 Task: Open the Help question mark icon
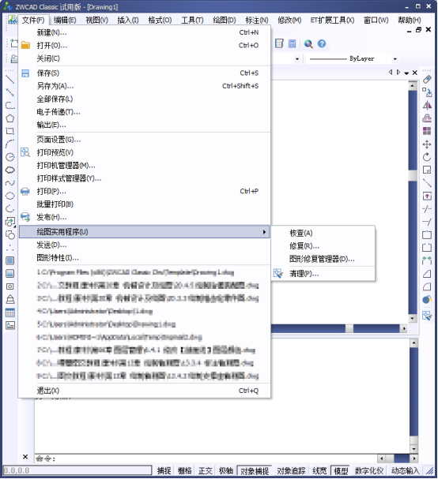[322, 43]
